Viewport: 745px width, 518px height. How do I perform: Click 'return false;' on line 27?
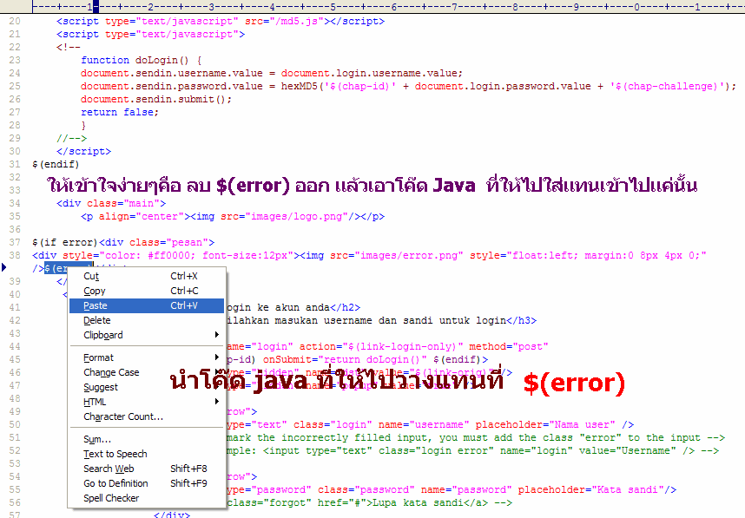pyautogui.click(x=120, y=113)
